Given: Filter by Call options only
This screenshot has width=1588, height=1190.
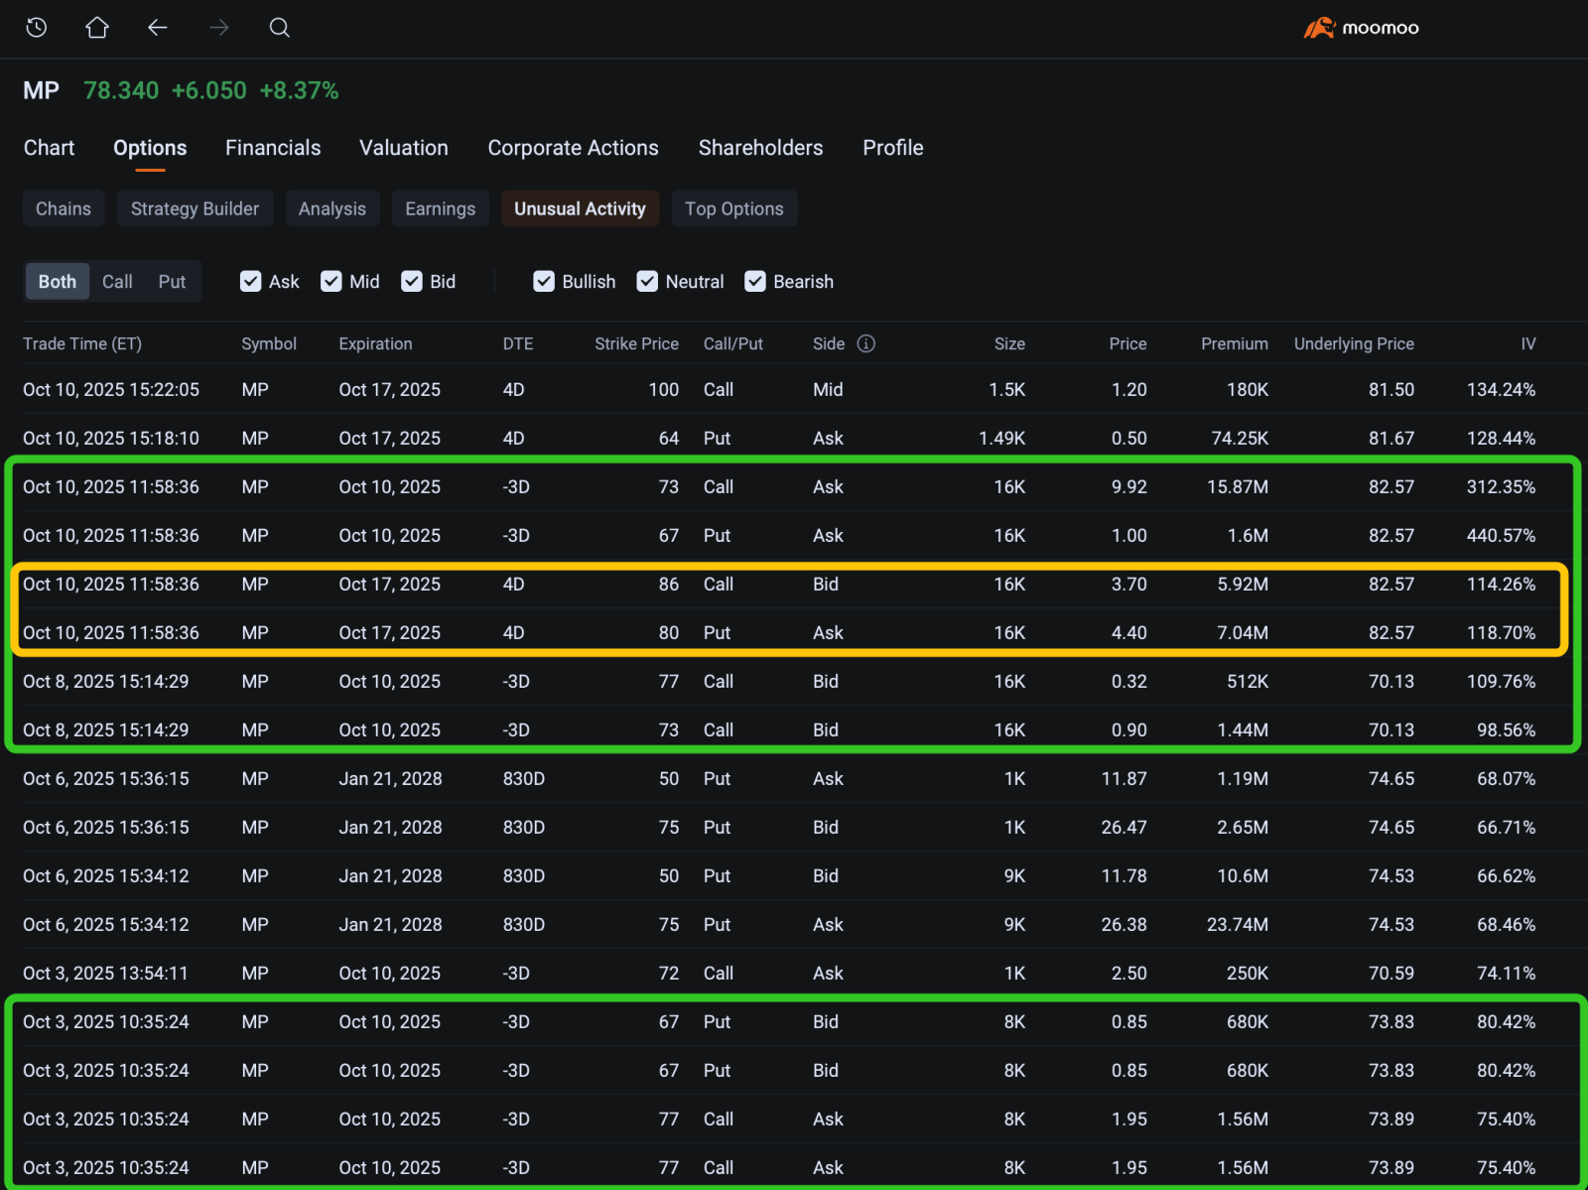Looking at the screenshot, I should click(x=117, y=282).
